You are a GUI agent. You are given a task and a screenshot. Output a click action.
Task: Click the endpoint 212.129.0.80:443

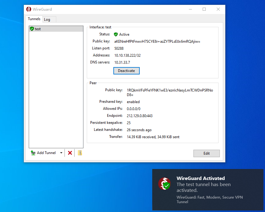[x=140, y=116]
